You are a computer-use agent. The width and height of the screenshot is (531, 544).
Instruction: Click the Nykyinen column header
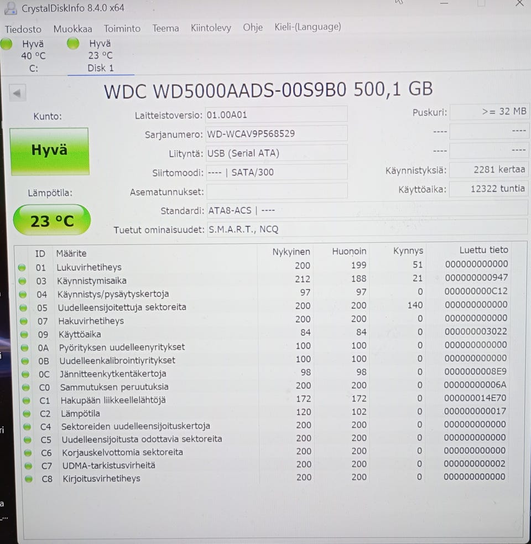[x=291, y=252]
